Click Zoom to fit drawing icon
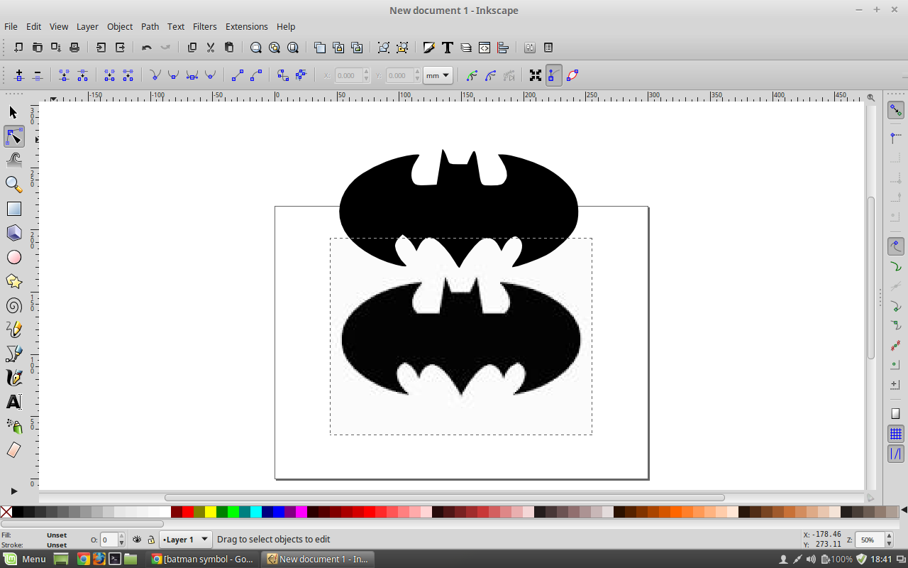The image size is (908, 568). click(274, 48)
